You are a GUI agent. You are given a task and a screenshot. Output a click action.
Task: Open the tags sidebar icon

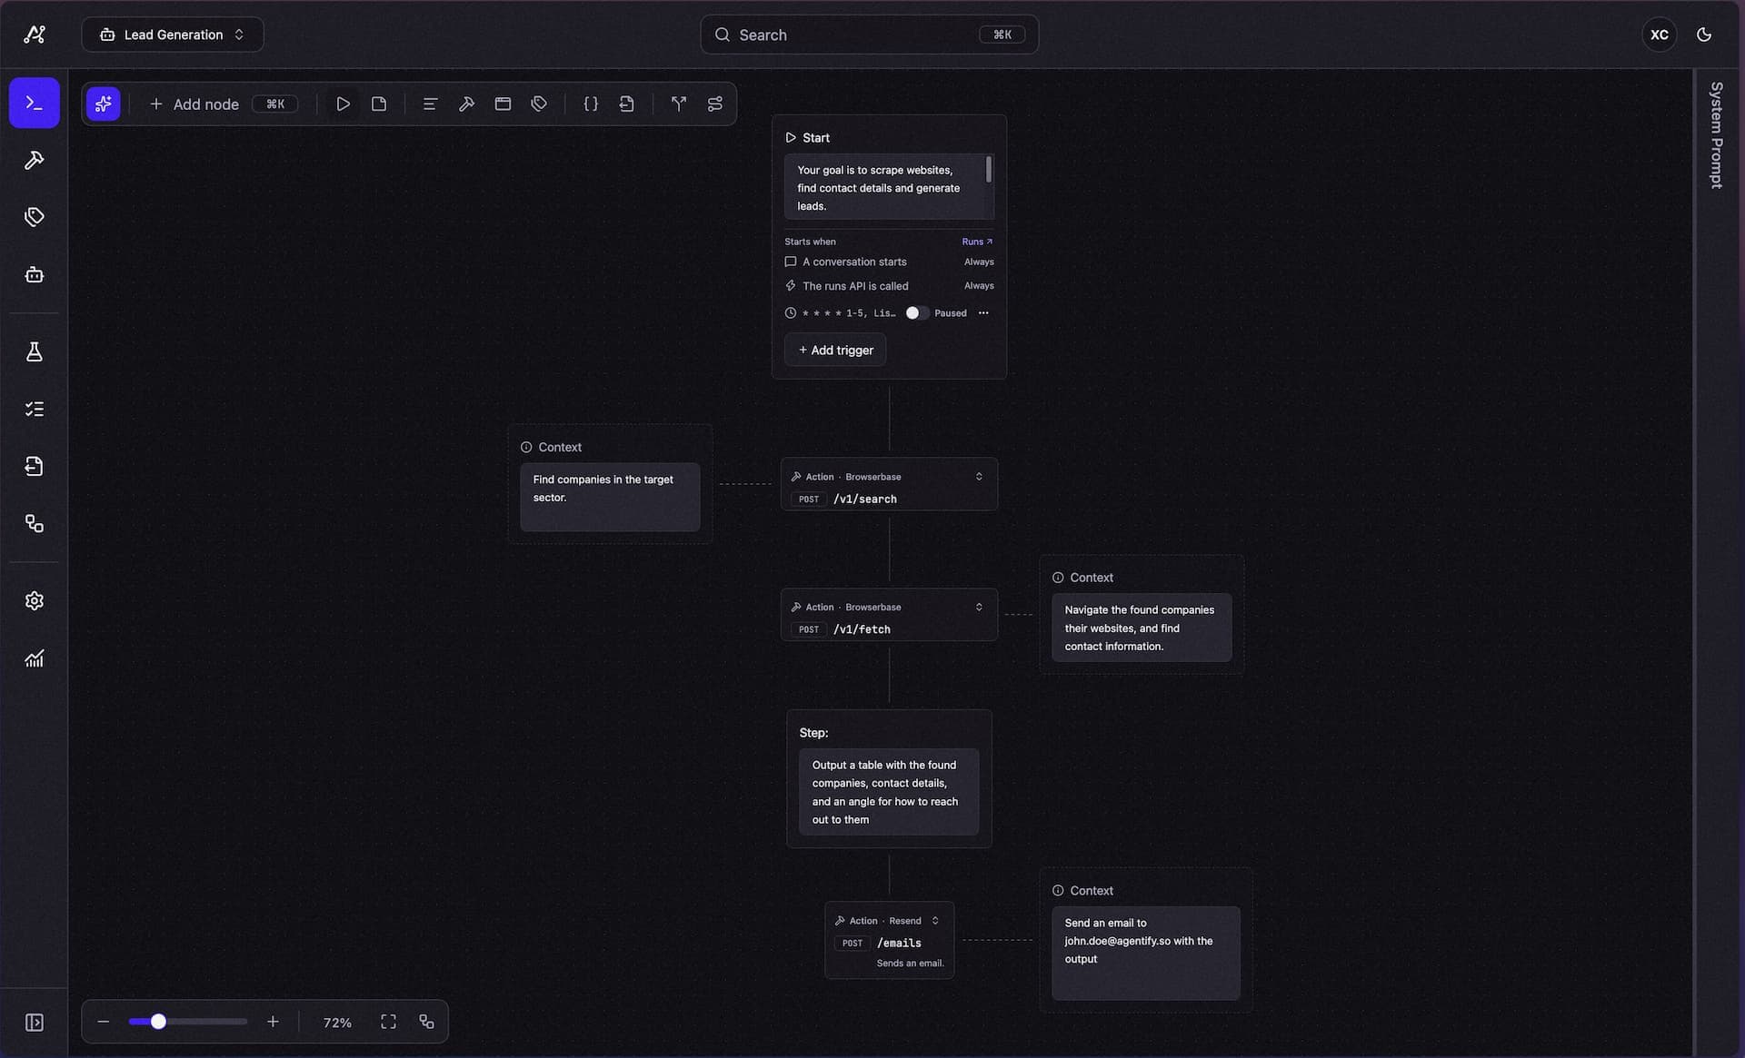(x=35, y=217)
